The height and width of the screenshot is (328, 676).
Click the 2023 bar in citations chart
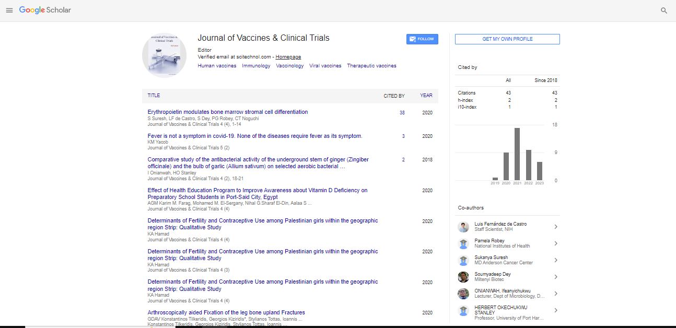(x=540, y=171)
